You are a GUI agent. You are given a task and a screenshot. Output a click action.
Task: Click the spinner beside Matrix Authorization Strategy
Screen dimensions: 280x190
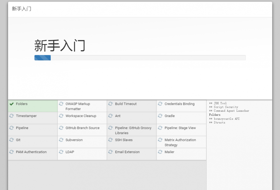tap(160, 140)
